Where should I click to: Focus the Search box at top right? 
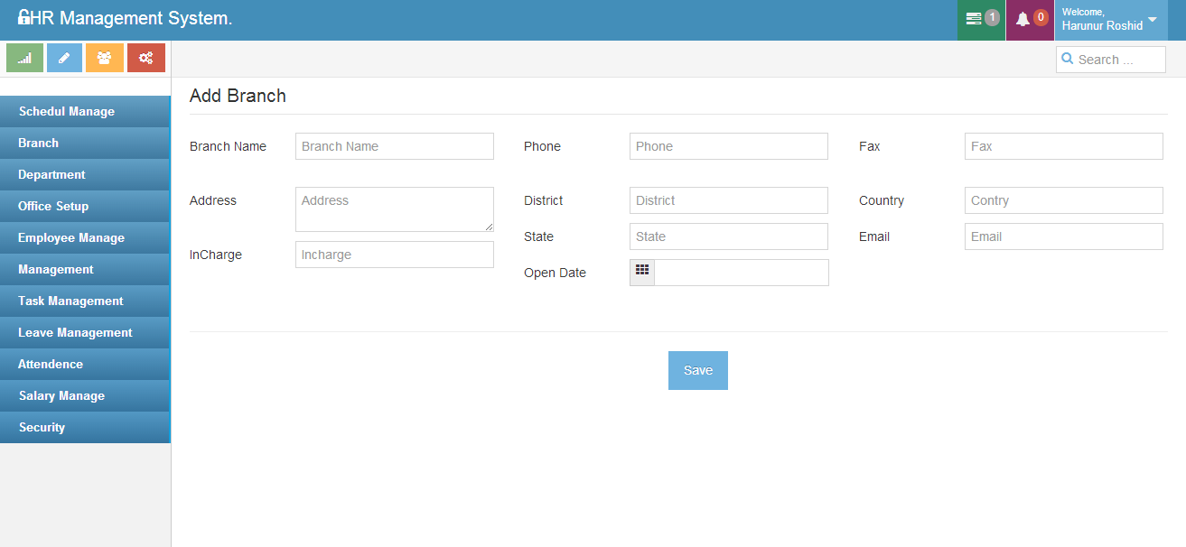[x=1116, y=60]
